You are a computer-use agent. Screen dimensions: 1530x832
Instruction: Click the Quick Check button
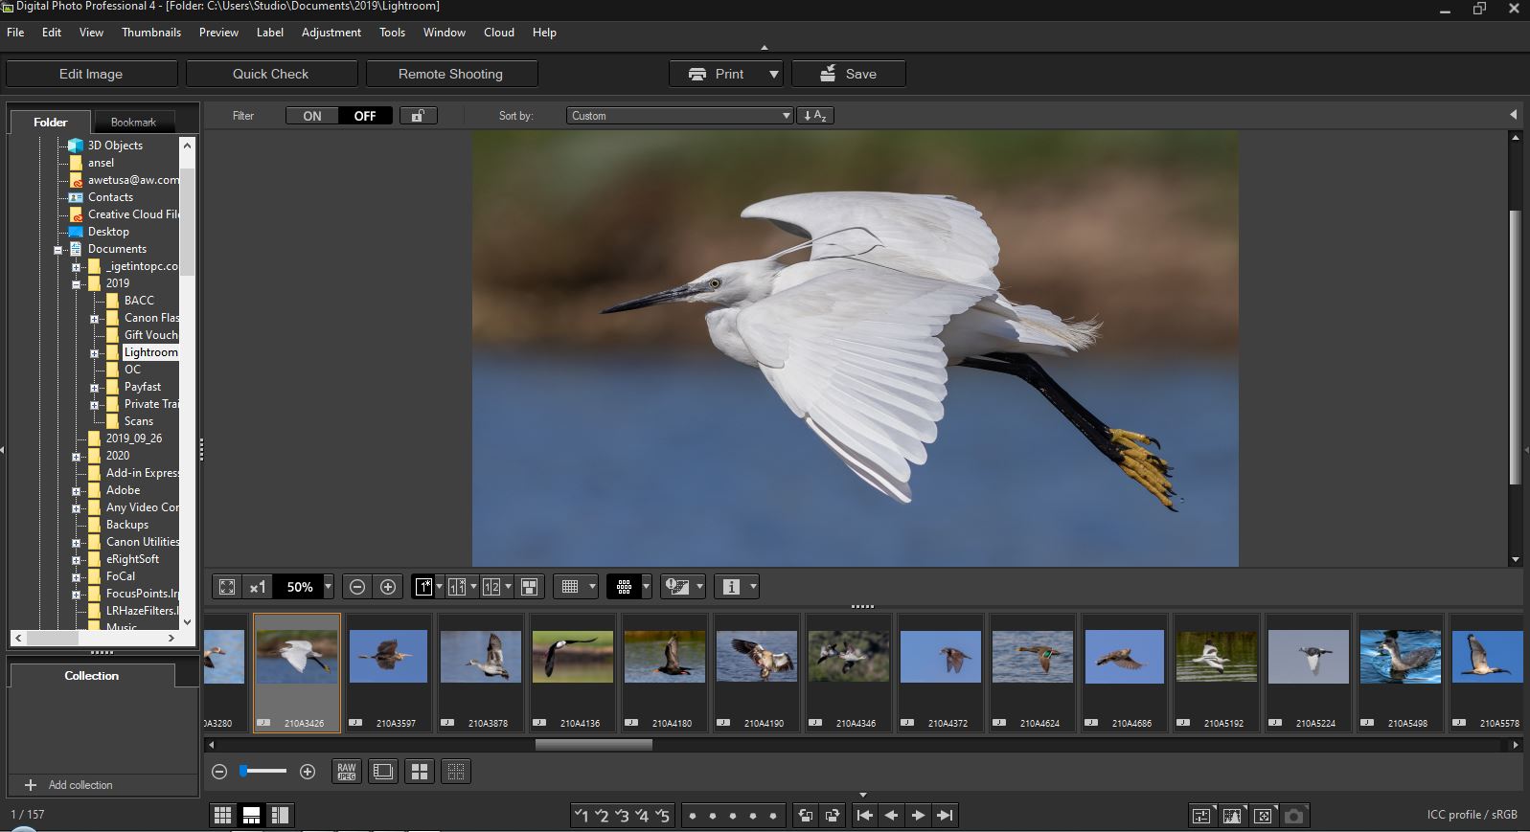[x=271, y=74]
